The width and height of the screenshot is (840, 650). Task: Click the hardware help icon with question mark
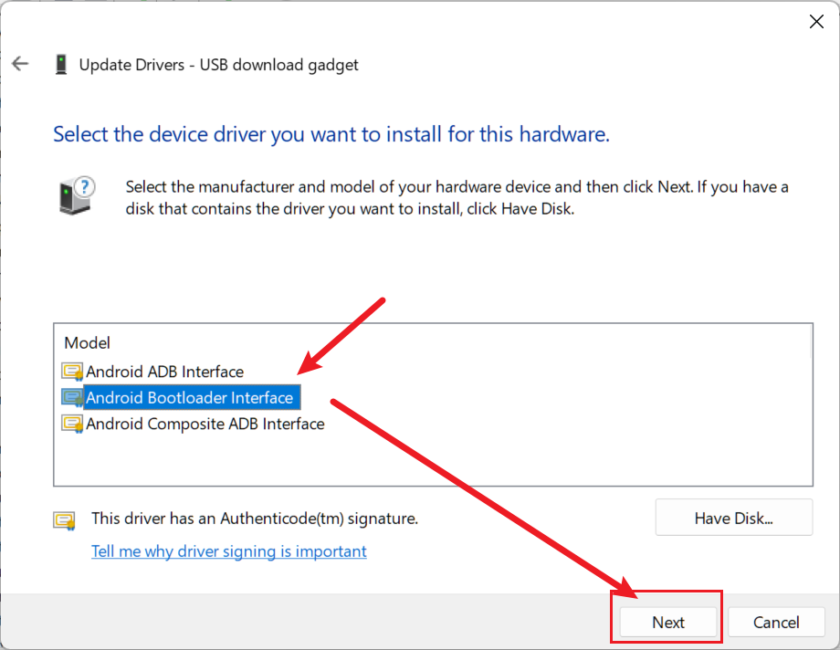tap(77, 195)
